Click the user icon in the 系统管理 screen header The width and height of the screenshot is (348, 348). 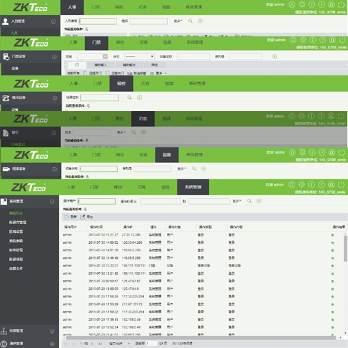click(292, 184)
